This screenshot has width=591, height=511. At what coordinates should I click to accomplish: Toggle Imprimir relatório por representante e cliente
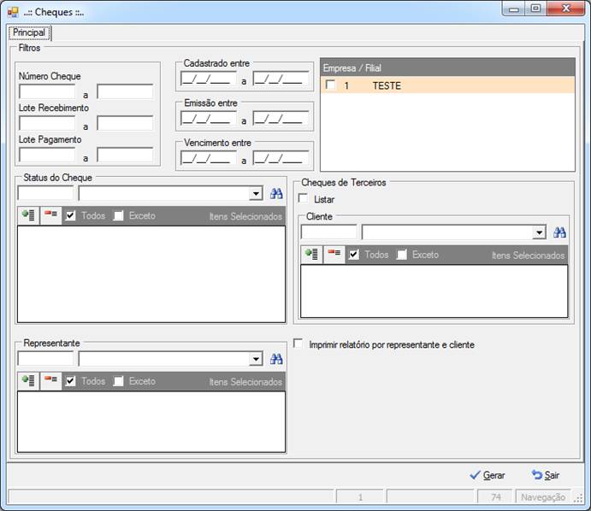click(298, 344)
